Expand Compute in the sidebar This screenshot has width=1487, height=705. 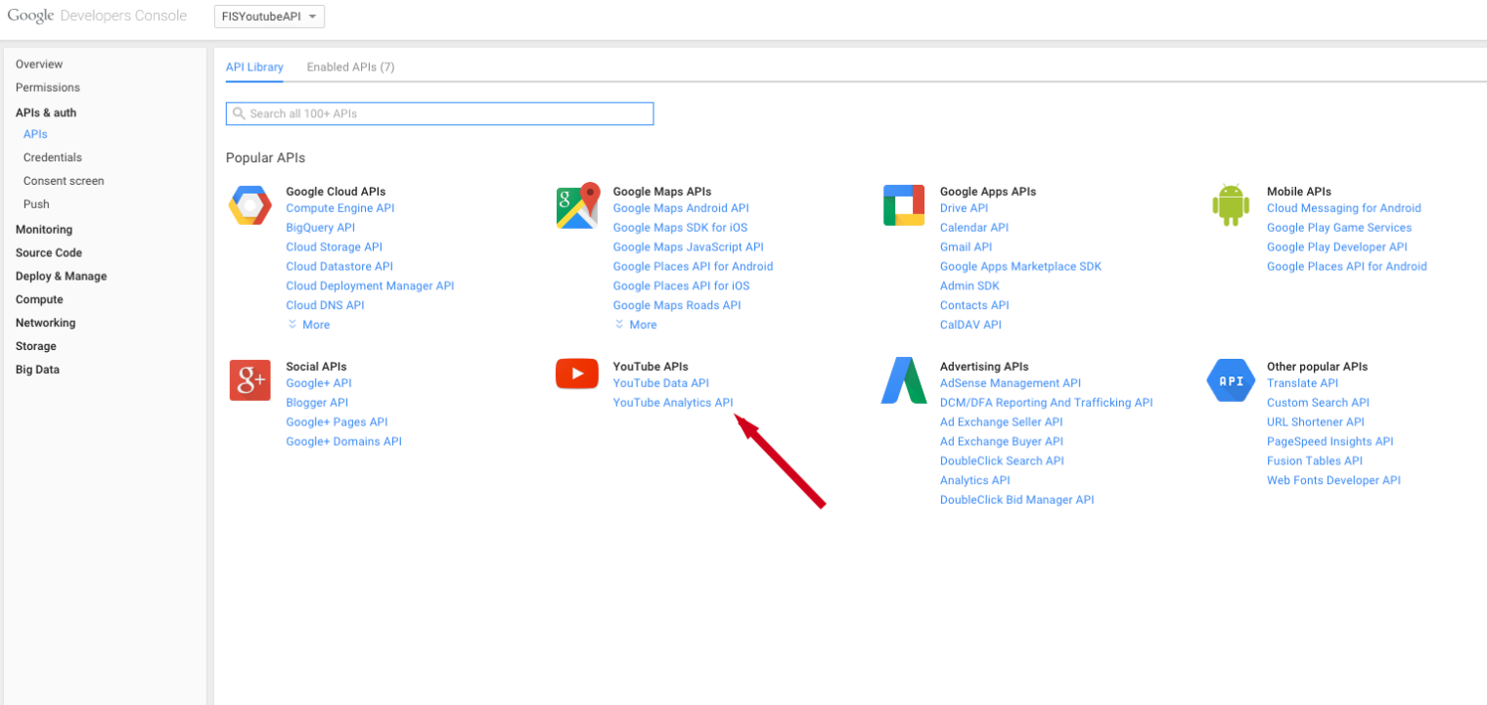[39, 300]
